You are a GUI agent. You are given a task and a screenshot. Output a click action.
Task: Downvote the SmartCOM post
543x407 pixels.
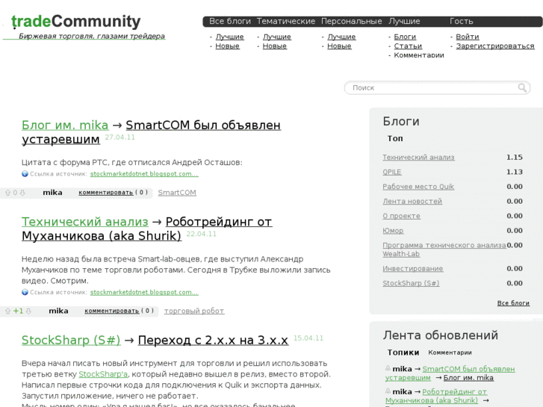(x=22, y=193)
